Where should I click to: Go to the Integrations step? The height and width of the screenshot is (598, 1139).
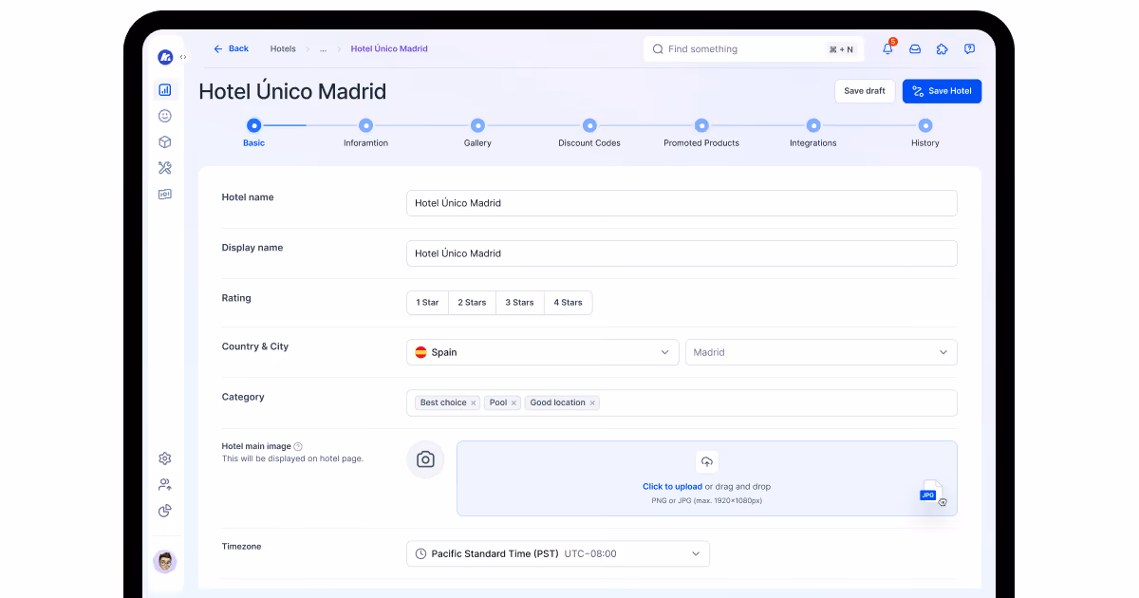pos(813,133)
